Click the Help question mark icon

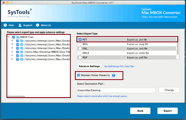(x=5, y=25)
